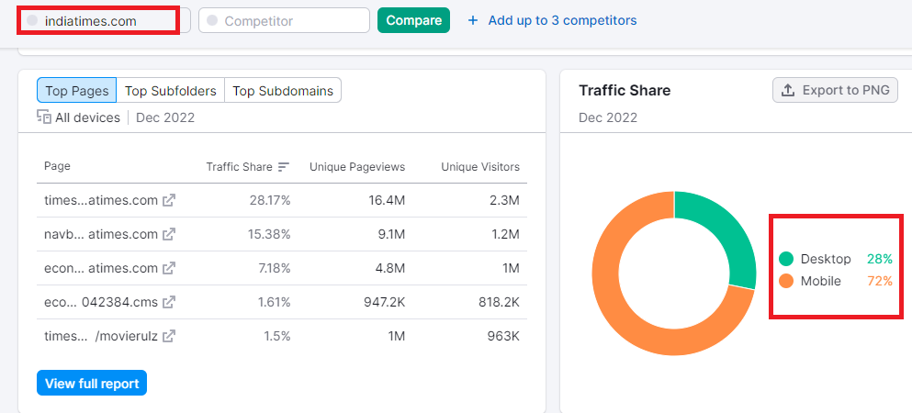Click the 818.2K unique visitors value
Image resolution: width=912 pixels, height=413 pixels.
tap(497, 302)
